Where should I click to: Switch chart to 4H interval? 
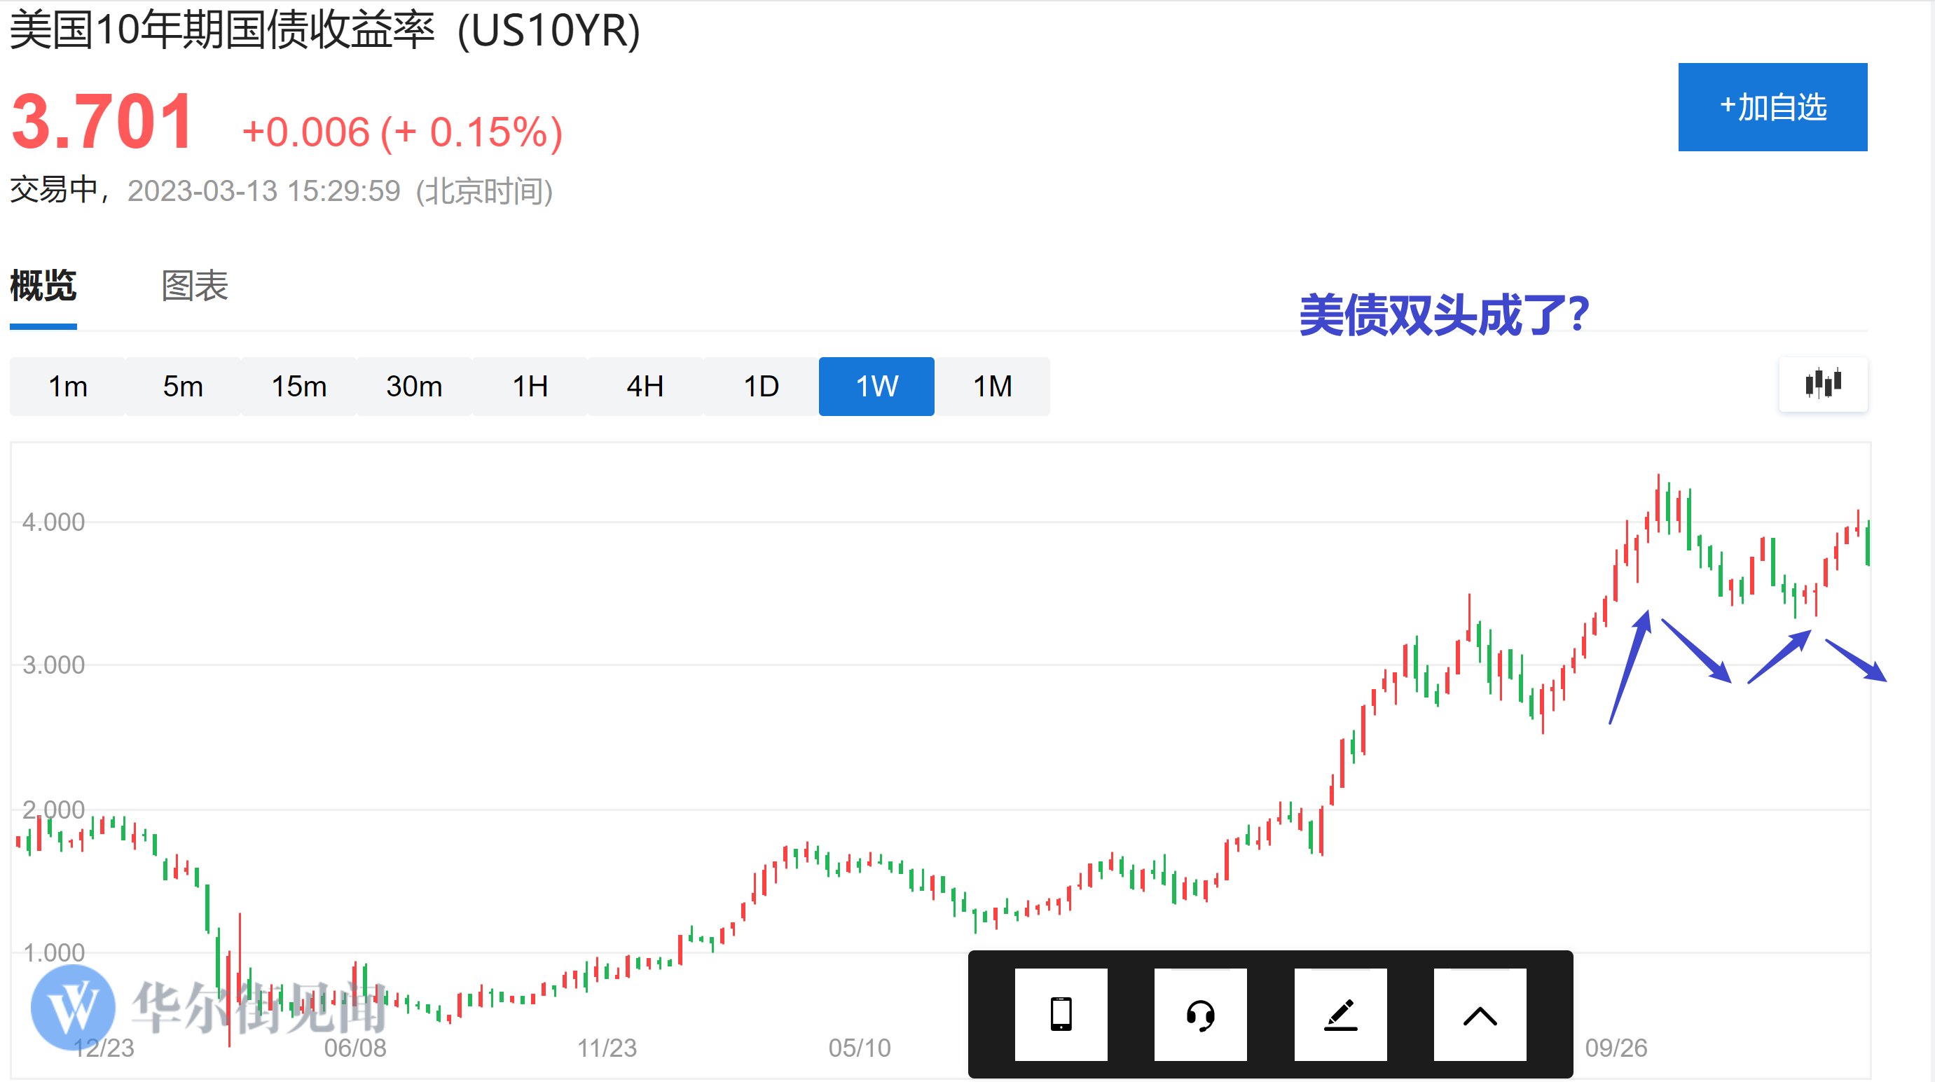[x=645, y=386]
